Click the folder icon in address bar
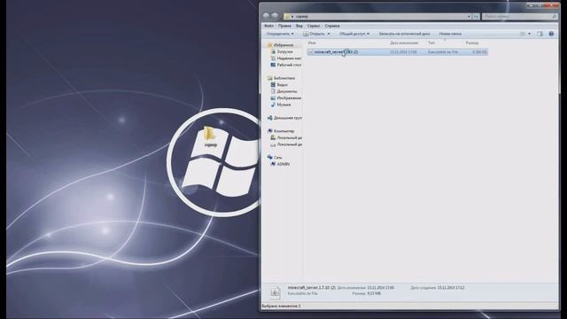 (287, 16)
